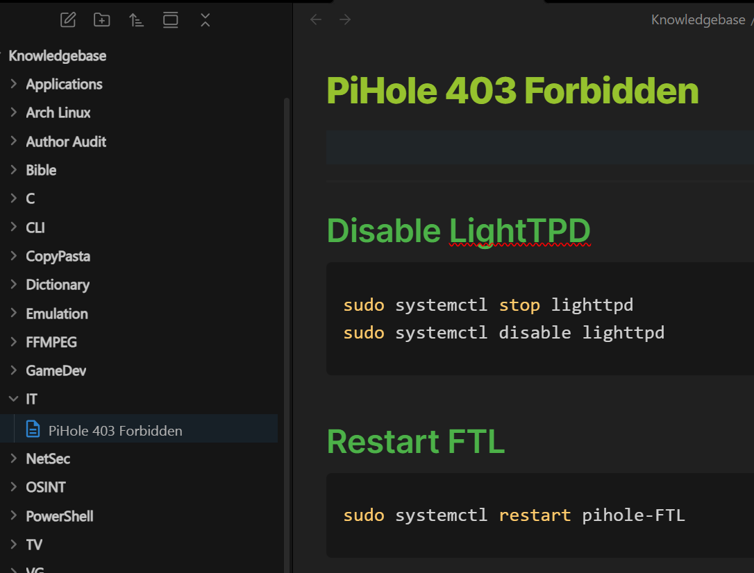Click the PiHole 403 Forbidden file icon
Image resolution: width=754 pixels, height=573 pixels.
coord(33,429)
